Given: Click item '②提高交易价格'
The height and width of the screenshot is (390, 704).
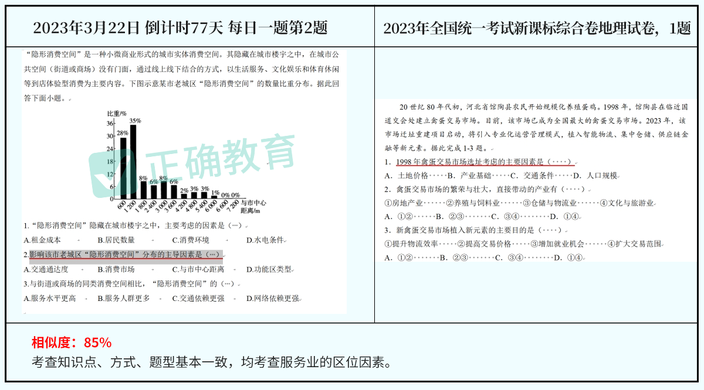Looking at the screenshot, I should (x=484, y=244).
